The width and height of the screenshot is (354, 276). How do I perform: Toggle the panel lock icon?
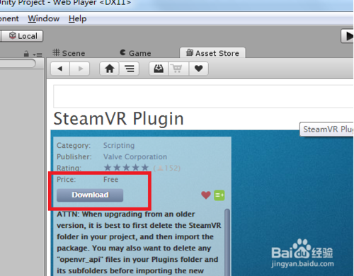[x=26, y=54]
